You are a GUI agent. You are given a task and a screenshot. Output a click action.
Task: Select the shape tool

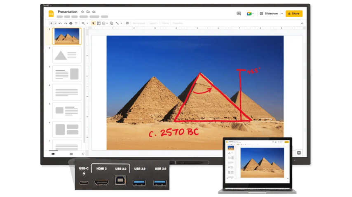(x=111, y=23)
